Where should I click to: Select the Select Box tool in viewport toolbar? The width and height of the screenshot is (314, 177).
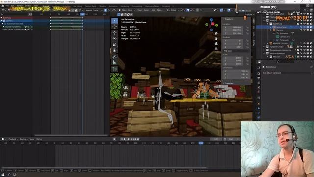tap(114, 21)
